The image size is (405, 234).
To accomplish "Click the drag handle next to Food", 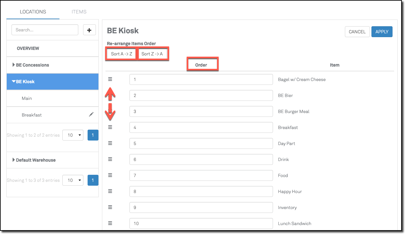I will [x=110, y=175].
